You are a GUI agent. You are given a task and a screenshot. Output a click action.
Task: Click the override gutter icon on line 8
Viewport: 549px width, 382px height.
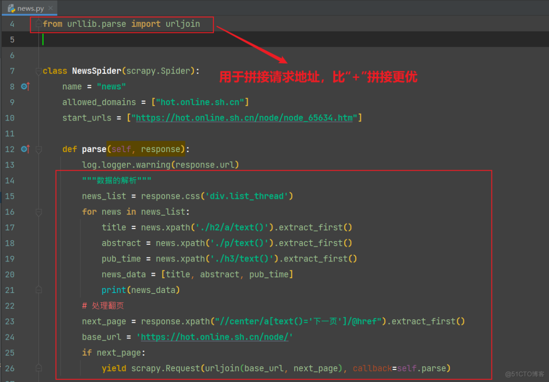click(x=25, y=86)
